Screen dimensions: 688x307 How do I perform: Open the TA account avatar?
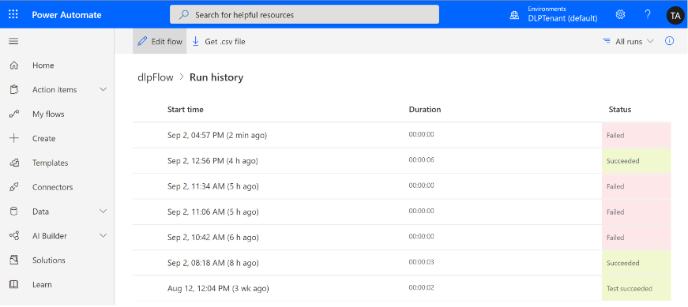click(x=675, y=15)
